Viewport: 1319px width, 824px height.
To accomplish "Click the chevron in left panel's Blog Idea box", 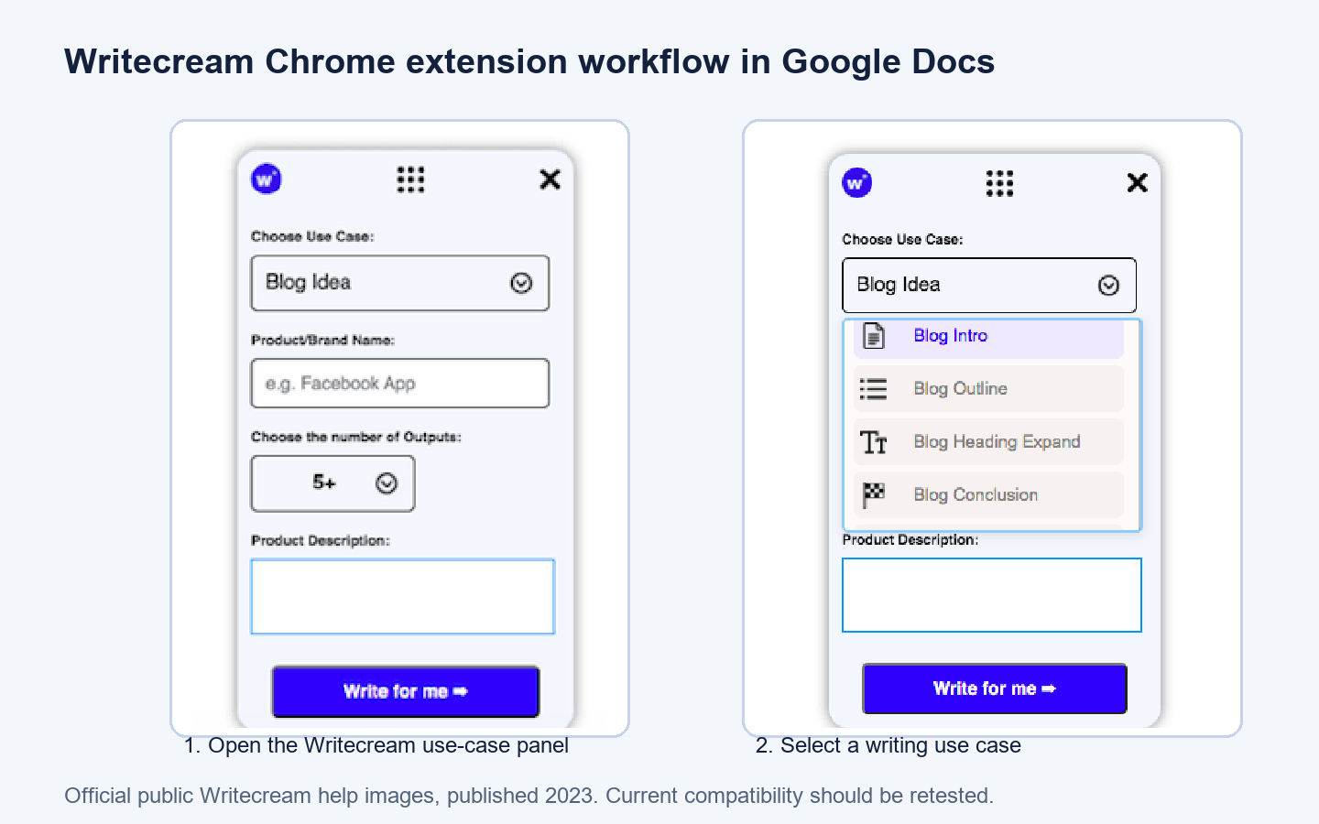I will click(x=521, y=283).
